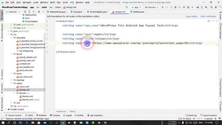Switch to MainActivity.java tab
This screenshot has width=222, height=125.
[57, 12]
